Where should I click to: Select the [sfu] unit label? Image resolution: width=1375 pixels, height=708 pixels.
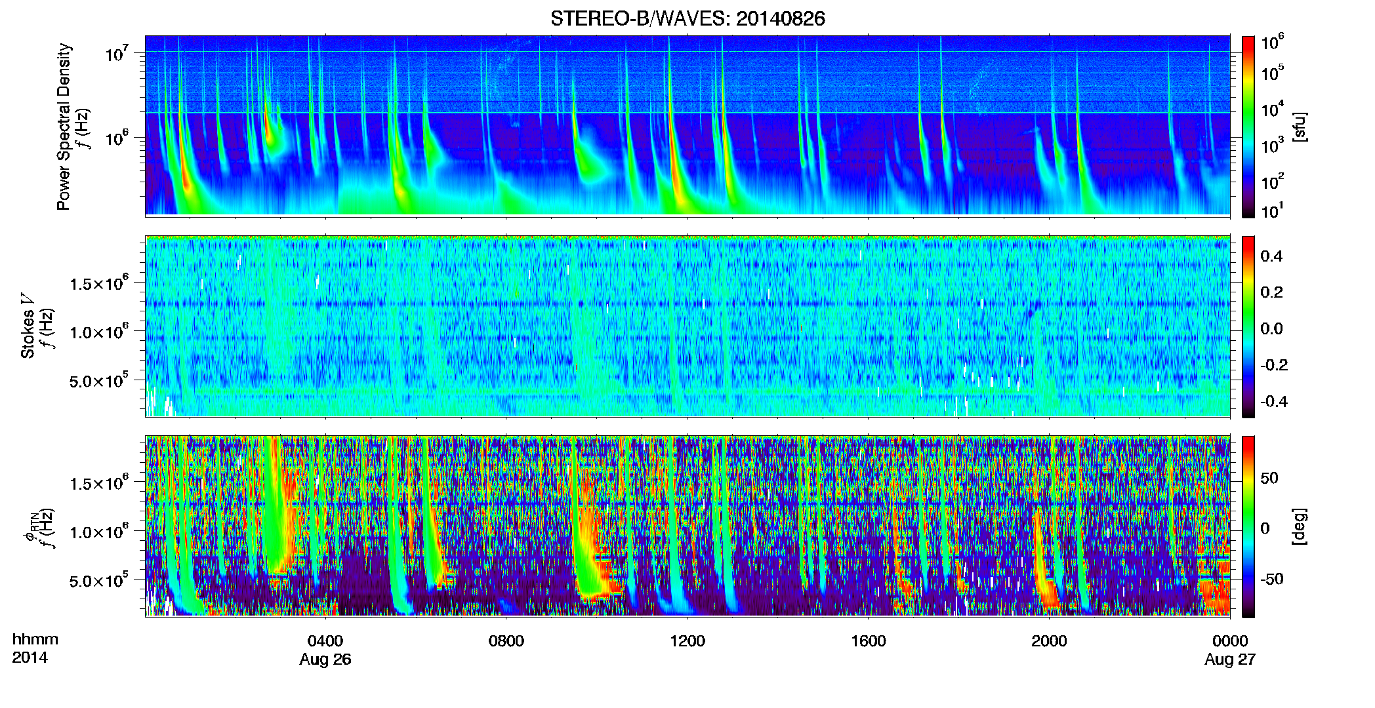click(x=1299, y=127)
